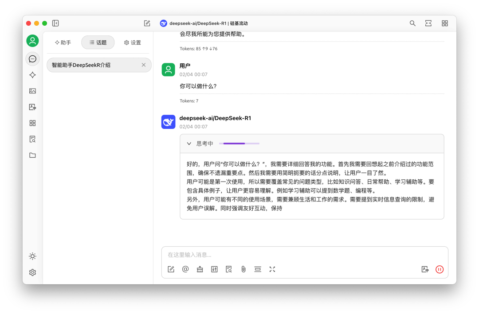Clear the conversation with the broom icon
Screen dimensions: 479x314
click(200, 269)
